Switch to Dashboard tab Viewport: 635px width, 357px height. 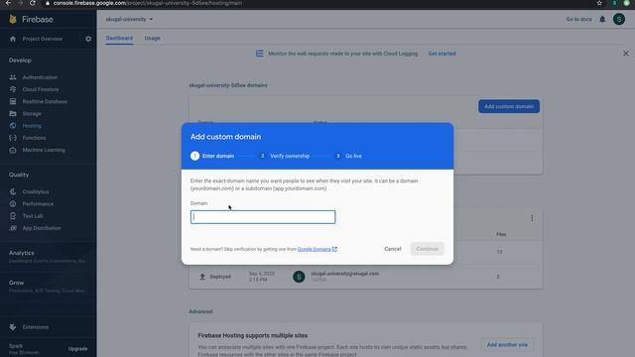pyautogui.click(x=119, y=38)
